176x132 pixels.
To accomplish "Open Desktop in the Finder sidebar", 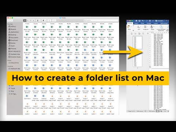I will pyautogui.click(x=12, y=35).
